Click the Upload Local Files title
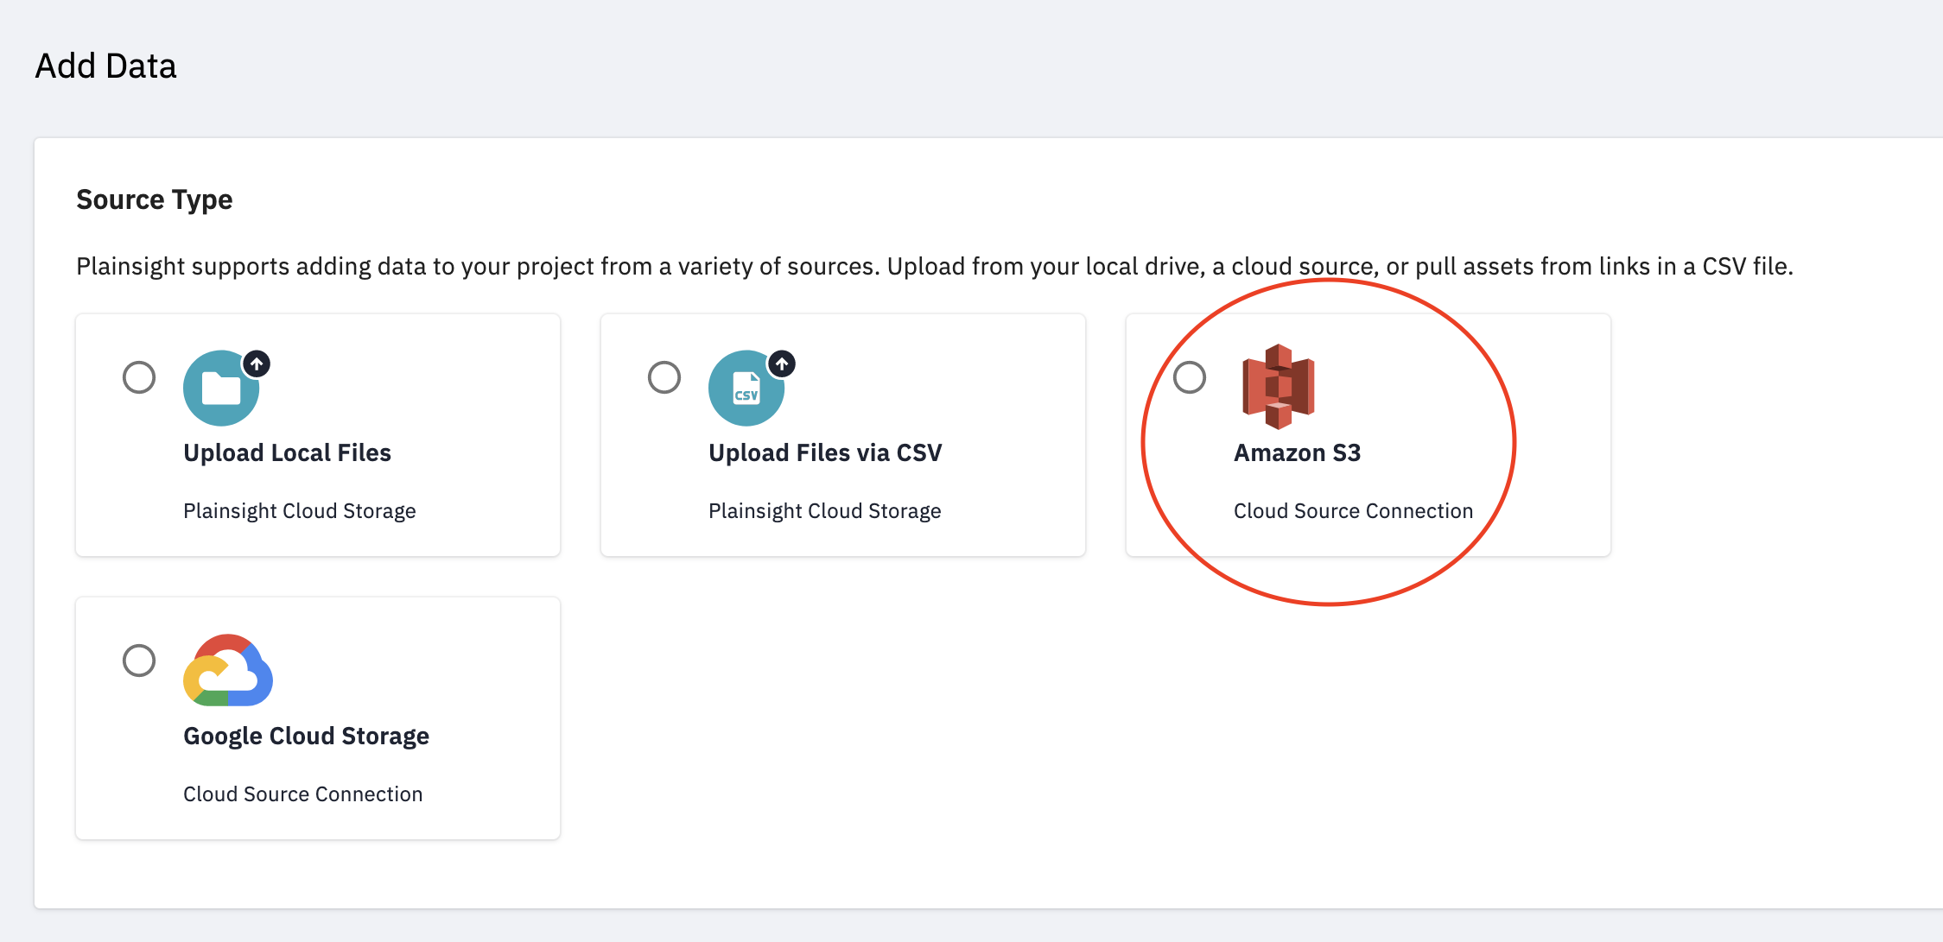1943x942 pixels. tap(287, 452)
